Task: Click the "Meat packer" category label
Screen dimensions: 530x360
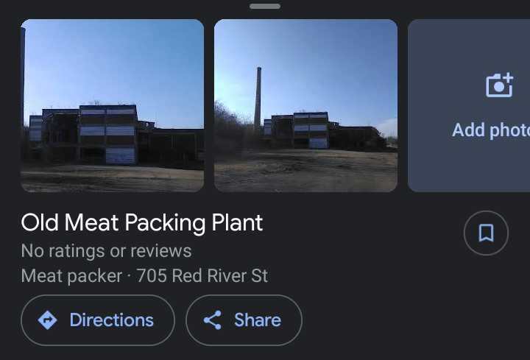Action: [71, 276]
